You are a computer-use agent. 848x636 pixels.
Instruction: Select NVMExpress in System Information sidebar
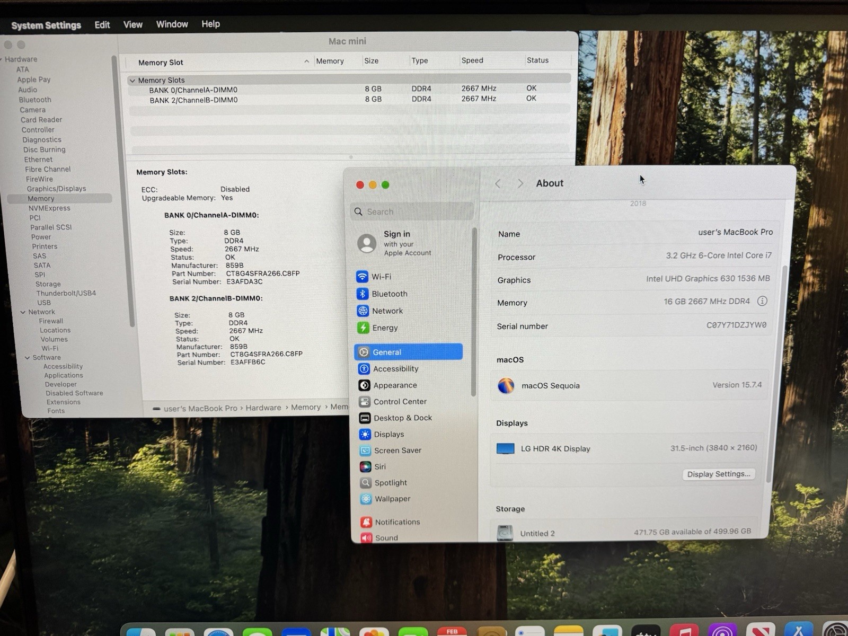pos(49,208)
